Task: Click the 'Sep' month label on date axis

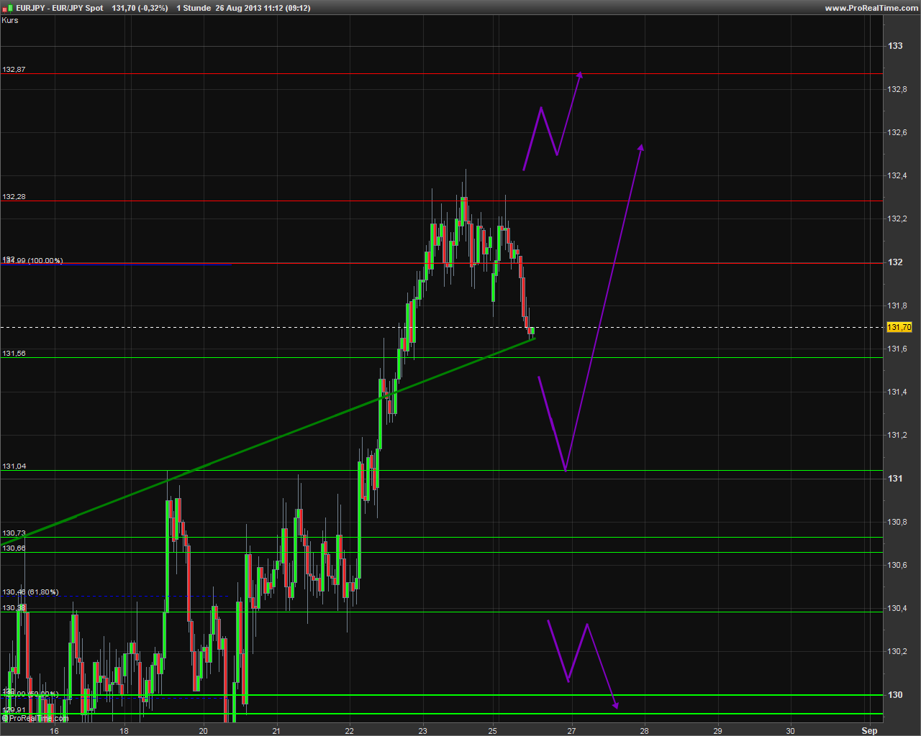Action: point(869,731)
